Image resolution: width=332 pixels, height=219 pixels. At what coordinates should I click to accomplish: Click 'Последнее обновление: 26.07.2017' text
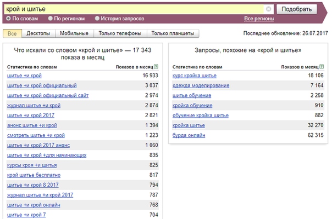(x=285, y=33)
